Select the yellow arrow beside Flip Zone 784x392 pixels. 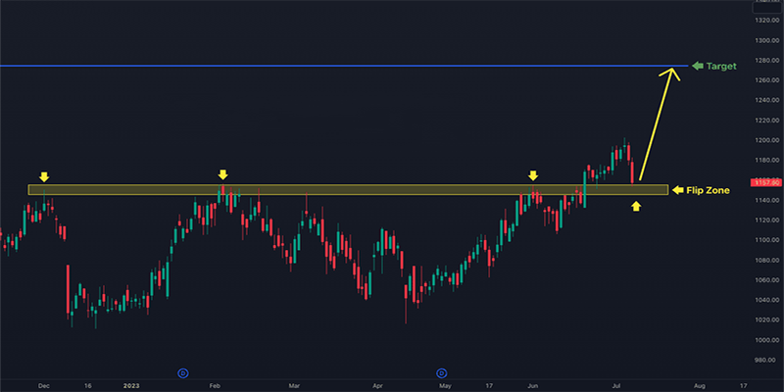(x=677, y=189)
